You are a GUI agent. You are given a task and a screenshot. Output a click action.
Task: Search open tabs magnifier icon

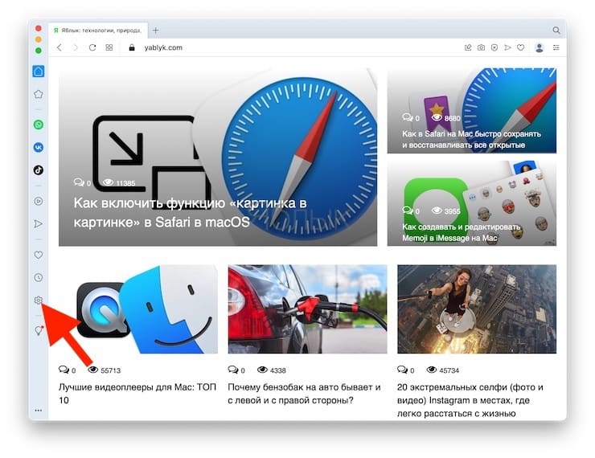pyautogui.click(x=556, y=31)
